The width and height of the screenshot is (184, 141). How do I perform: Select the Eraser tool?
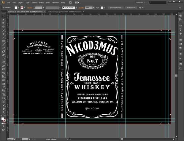click(4, 55)
